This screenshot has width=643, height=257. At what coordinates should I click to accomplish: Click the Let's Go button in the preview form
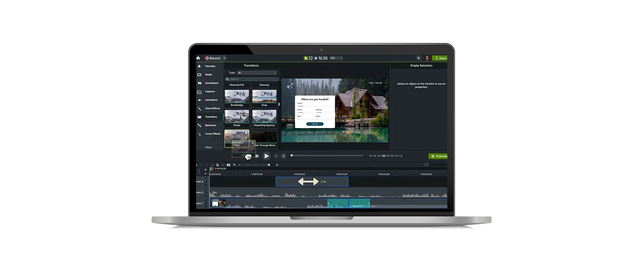tap(314, 124)
